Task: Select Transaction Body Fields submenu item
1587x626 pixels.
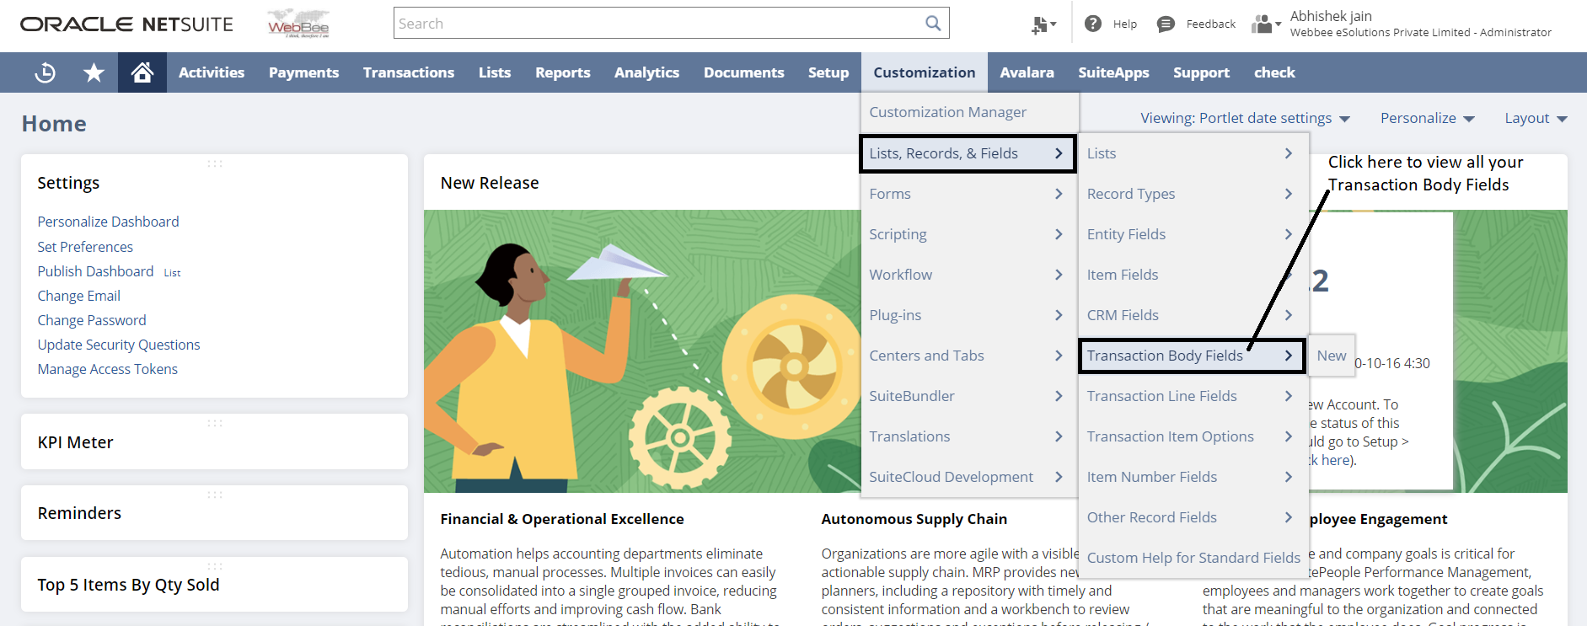Action: [x=1192, y=356]
